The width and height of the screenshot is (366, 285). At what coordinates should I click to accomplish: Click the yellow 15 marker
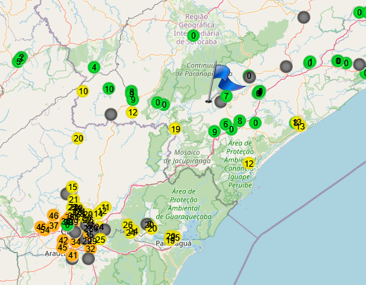[72, 187]
